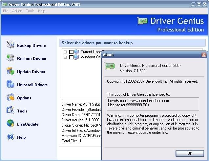This screenshot has width=209, height=161.
Task: Click computer icon beside Current Used entry
Action: point(77,52)
